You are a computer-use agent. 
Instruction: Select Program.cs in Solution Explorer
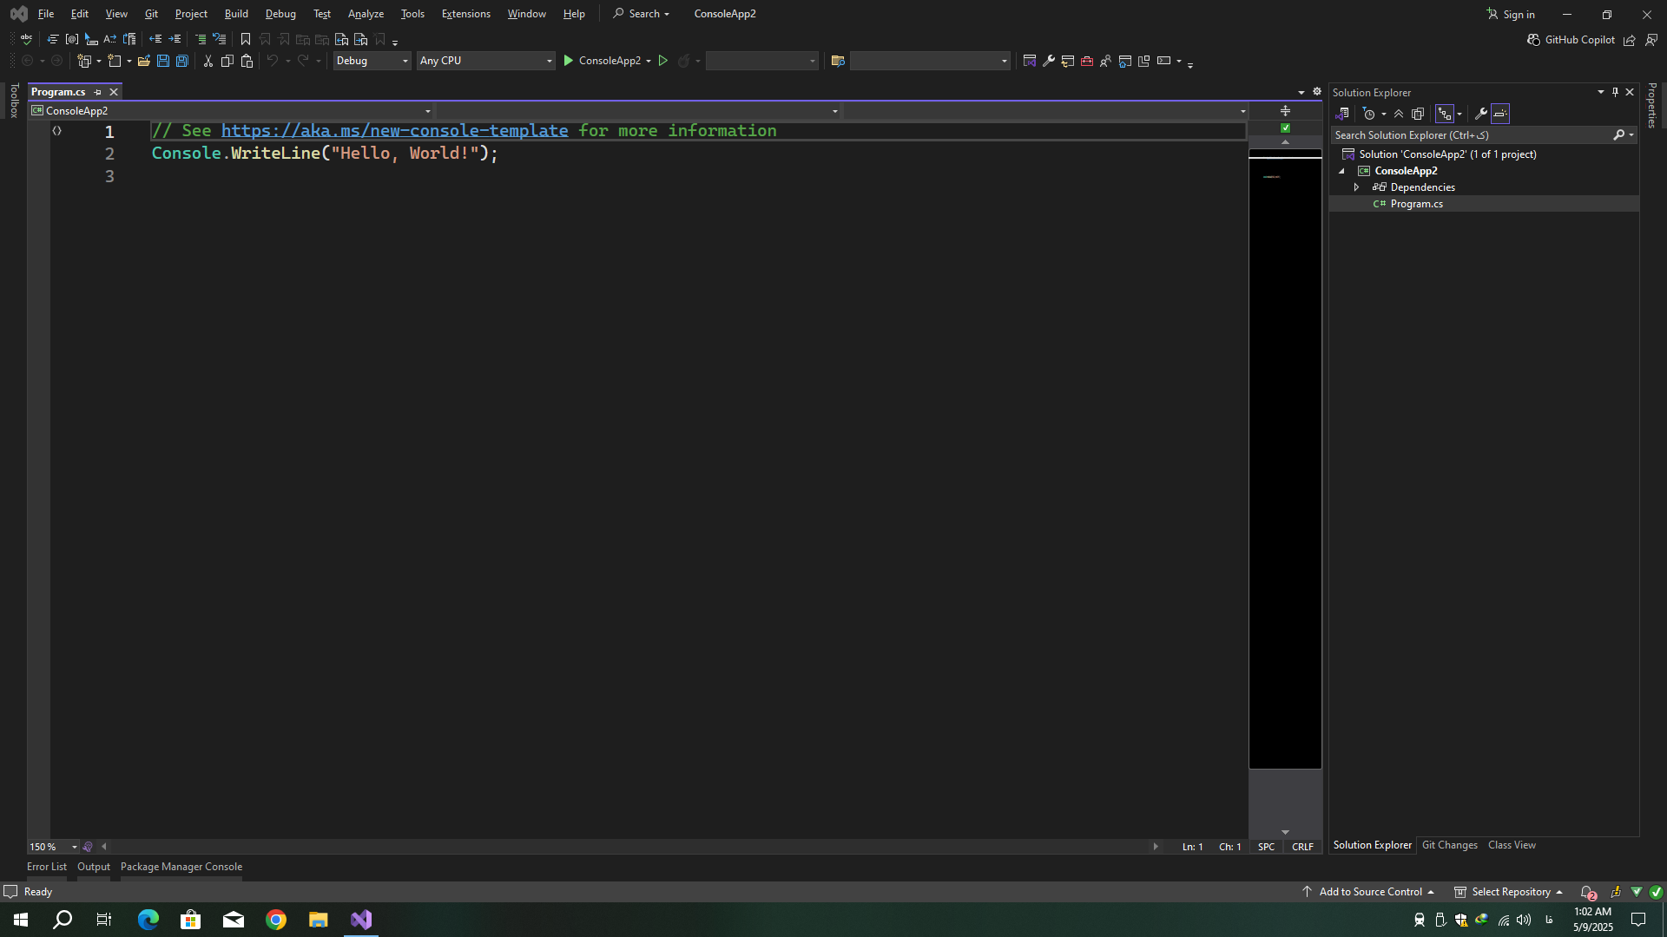1416,204
